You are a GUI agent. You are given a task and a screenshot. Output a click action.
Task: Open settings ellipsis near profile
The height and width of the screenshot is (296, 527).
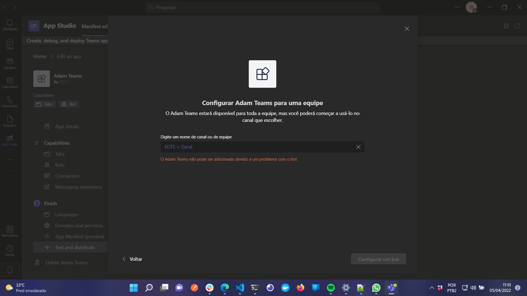(457, 7)
